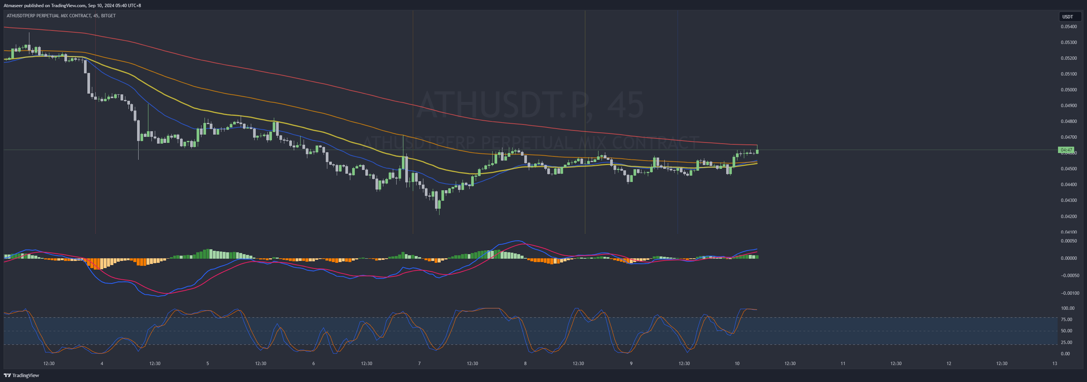Click the 0.00050 MACD axis label
Image resolution: width=1087 pixels, height=382 pixels.
click(1069, 241)
